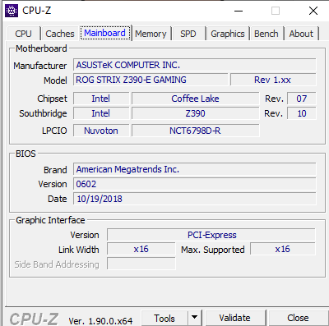Click the Max. Supported label
This screenshot has height=326, width=329.
[x=213, y=250]
